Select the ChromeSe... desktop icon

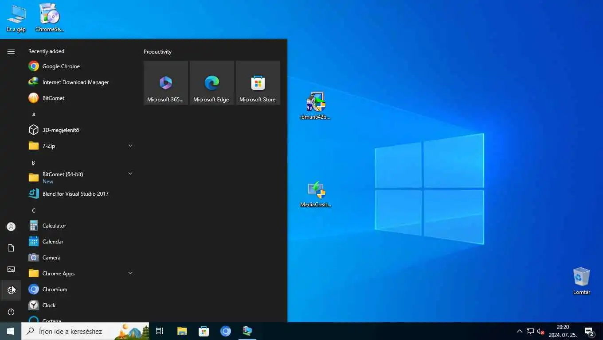click(x=50, y=19)
